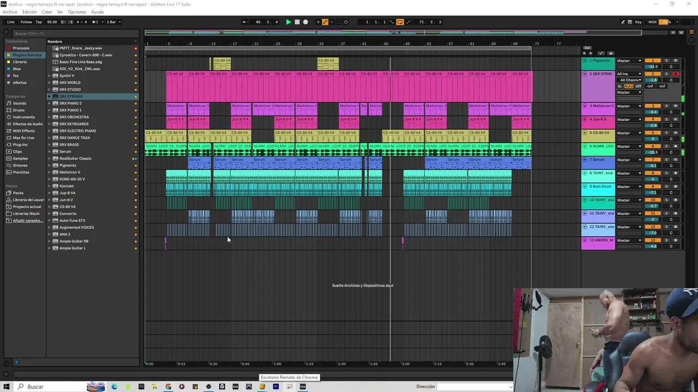
Task: Select the PMTT_Snare_Jeezy.wav file
Action: coord(81,48)
